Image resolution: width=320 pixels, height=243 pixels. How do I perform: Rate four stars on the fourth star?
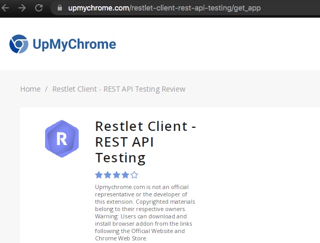(x=125, y=175)
